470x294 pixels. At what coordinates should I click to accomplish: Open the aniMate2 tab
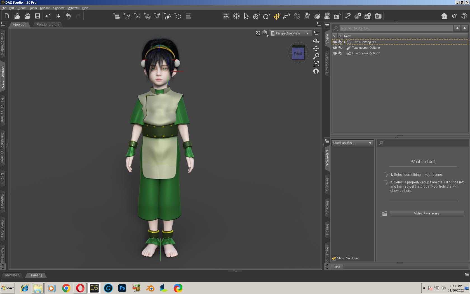pos(12,275)
